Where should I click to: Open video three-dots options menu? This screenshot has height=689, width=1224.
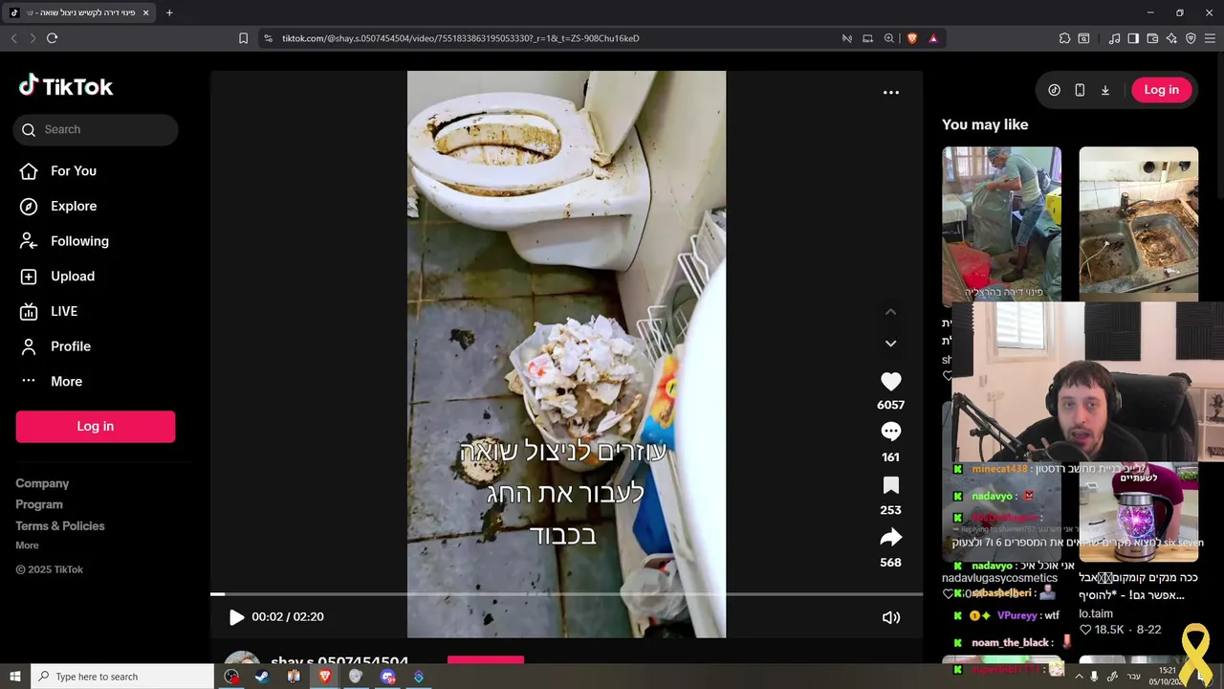890,92
